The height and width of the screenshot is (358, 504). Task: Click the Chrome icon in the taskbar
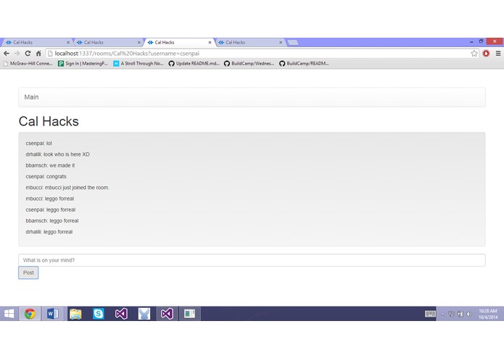point(30,314)
